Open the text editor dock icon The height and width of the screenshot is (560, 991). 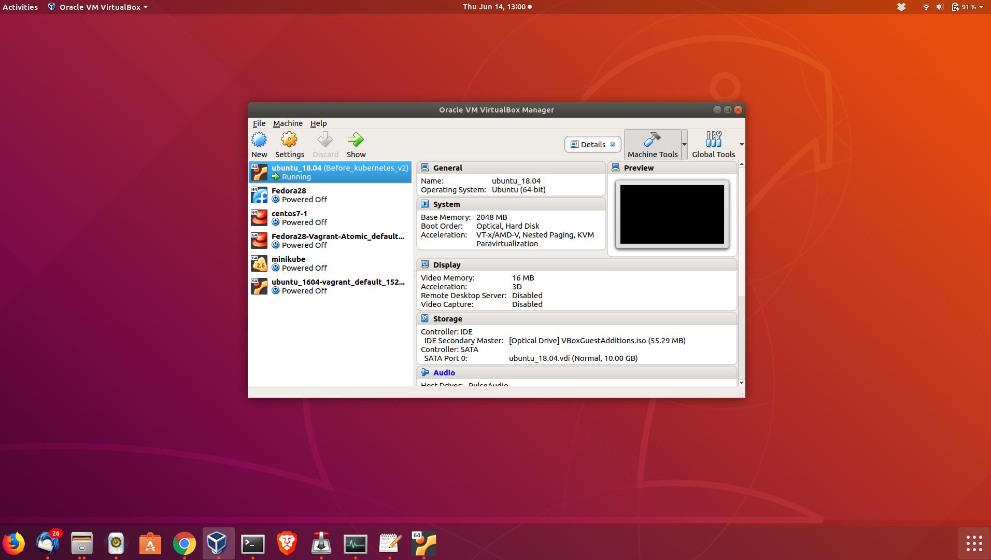[x=390, y=543]
